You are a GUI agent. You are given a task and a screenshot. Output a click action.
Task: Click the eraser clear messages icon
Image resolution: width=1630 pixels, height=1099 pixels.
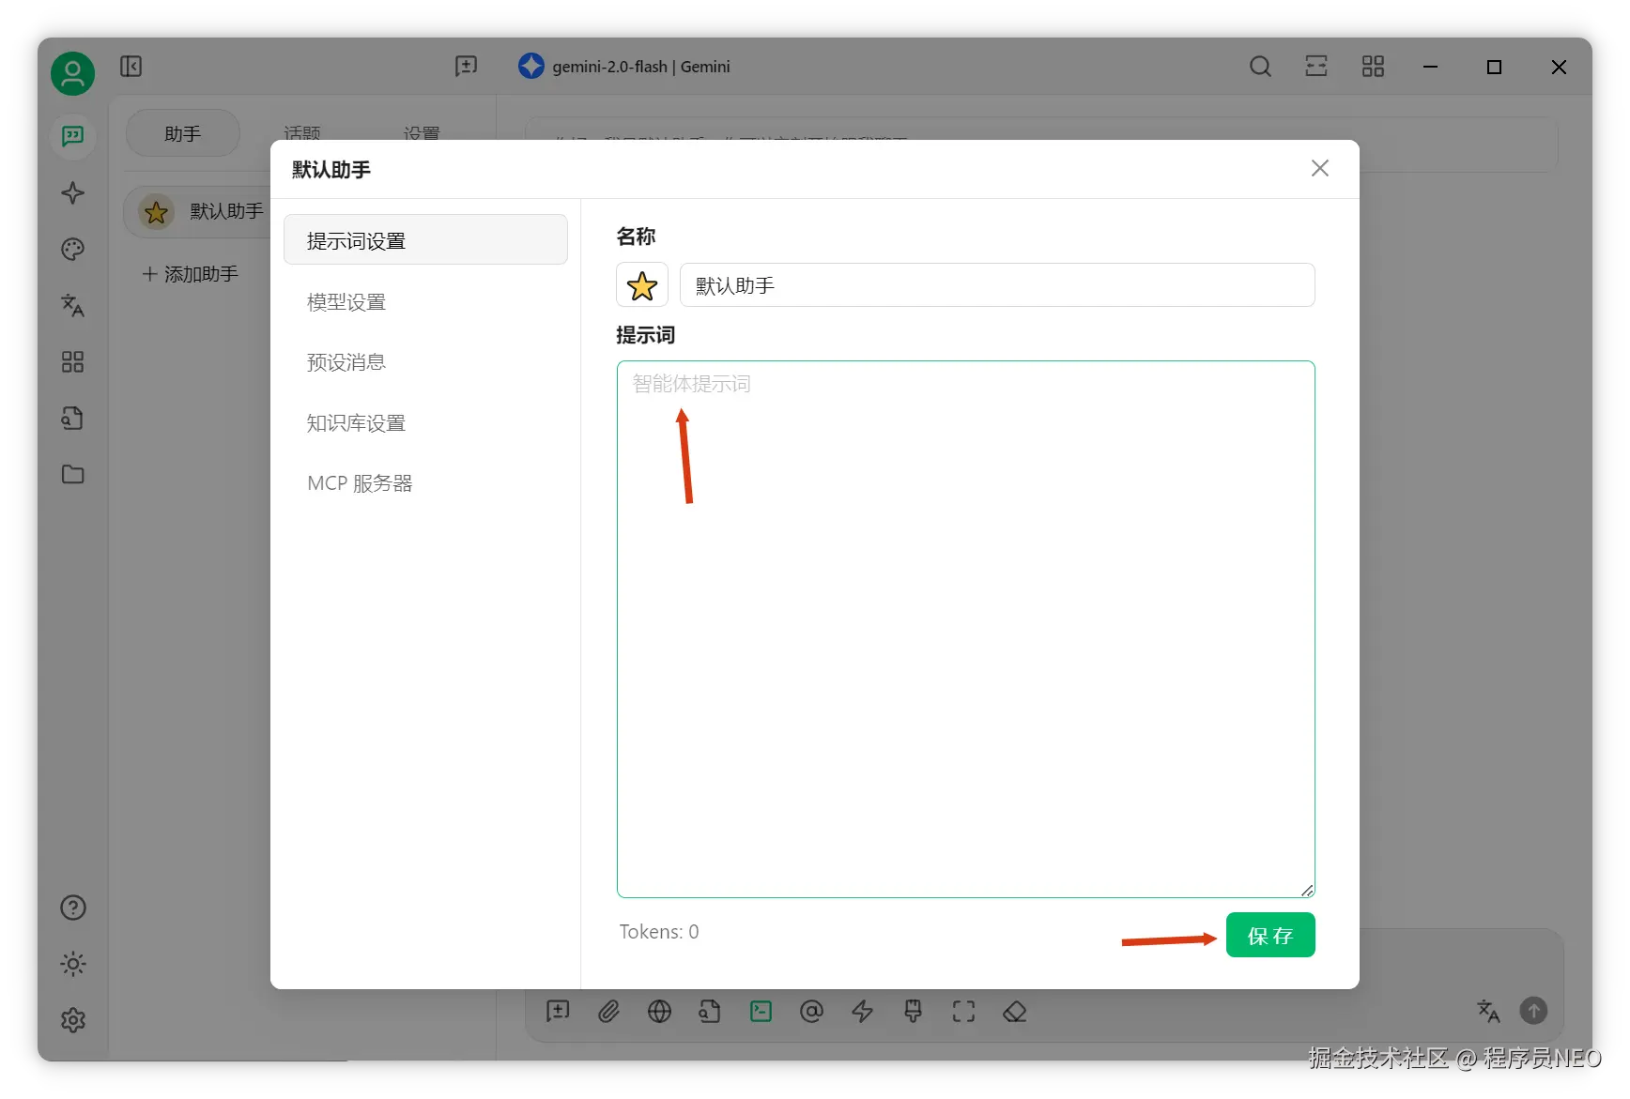(1015, 1011)
